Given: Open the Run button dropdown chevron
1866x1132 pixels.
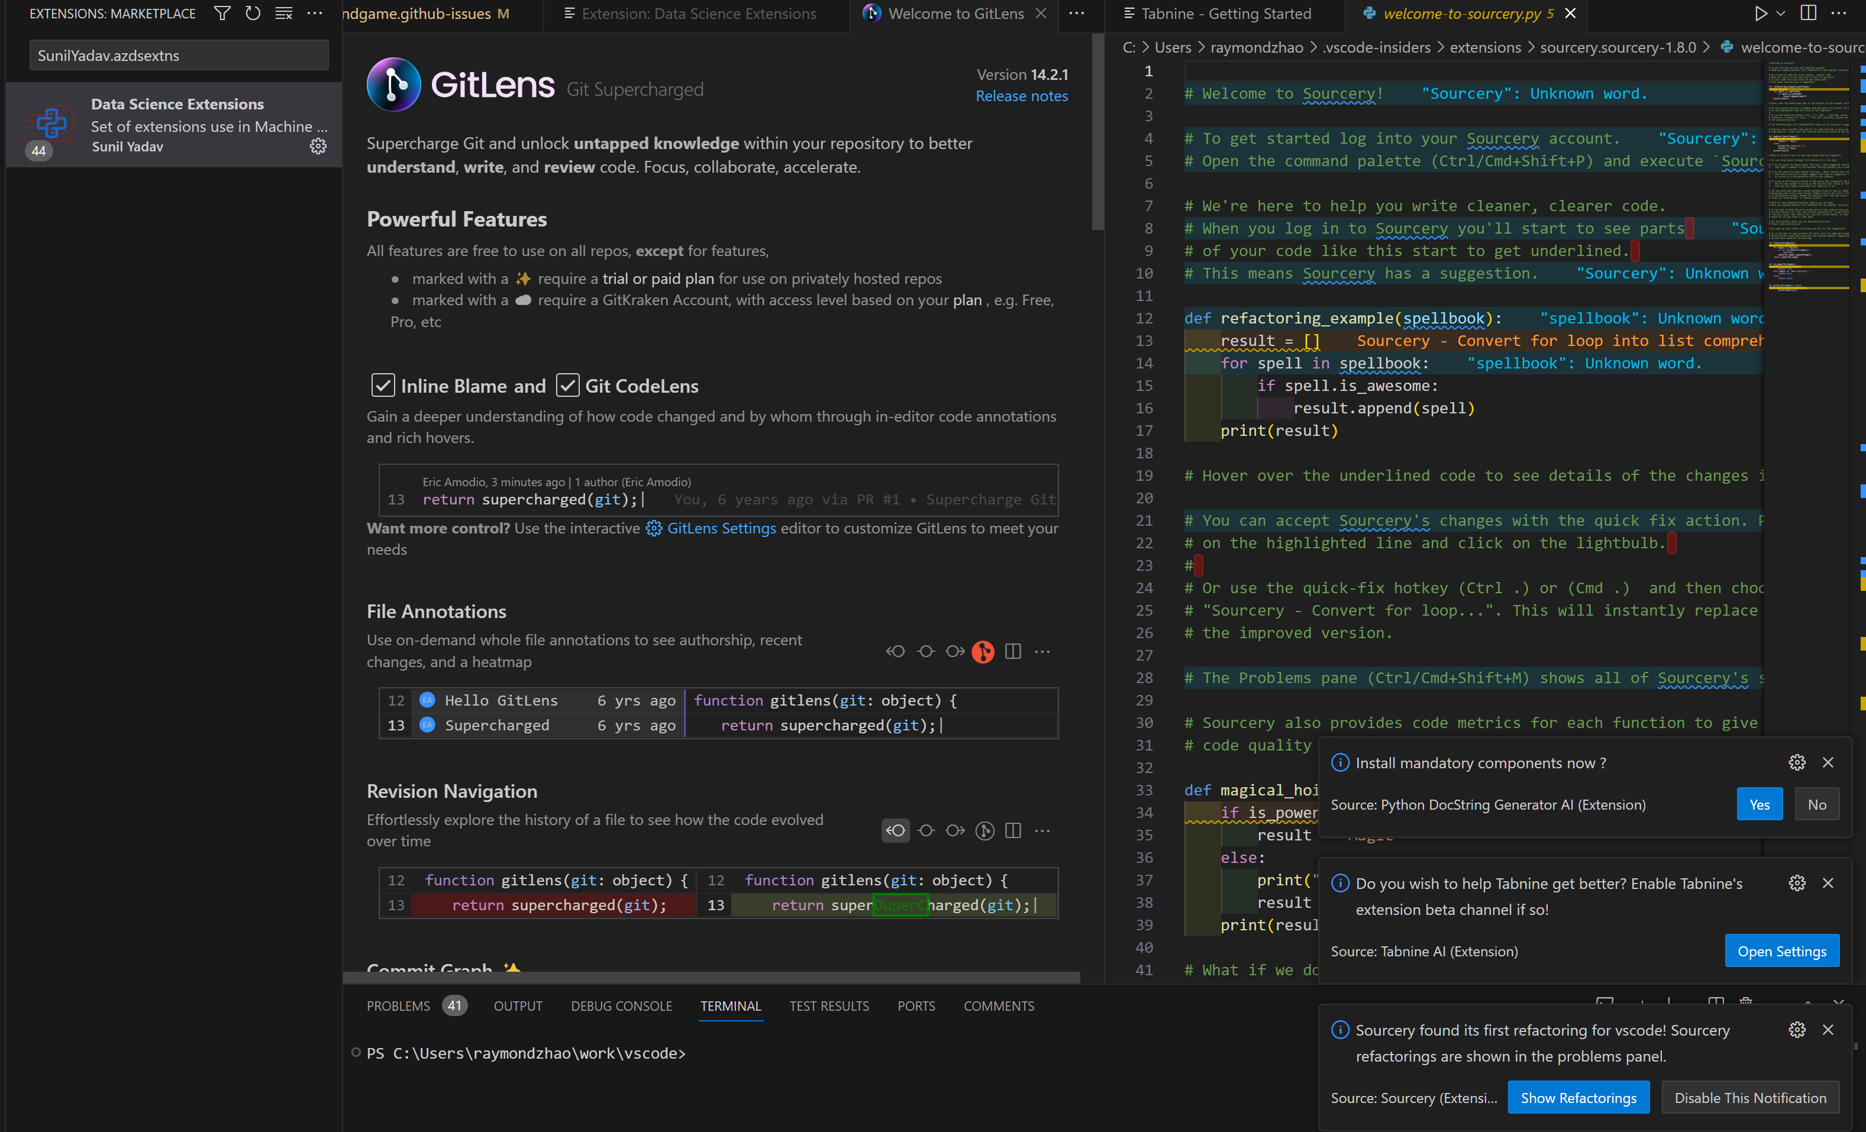Looking at the screenshot, I should tap(1780, 13).
